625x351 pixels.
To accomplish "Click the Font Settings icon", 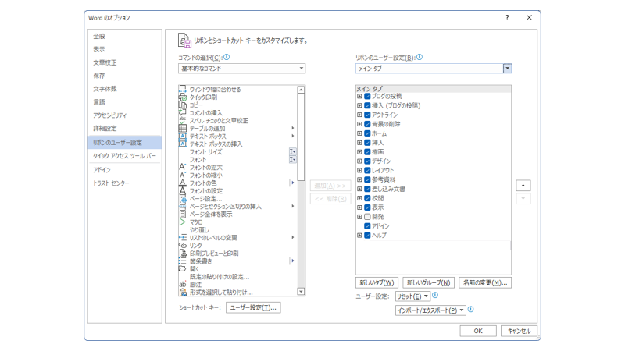I will coord(183,190).
